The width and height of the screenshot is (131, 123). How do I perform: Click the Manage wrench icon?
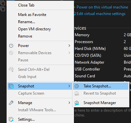click(11, 103)
